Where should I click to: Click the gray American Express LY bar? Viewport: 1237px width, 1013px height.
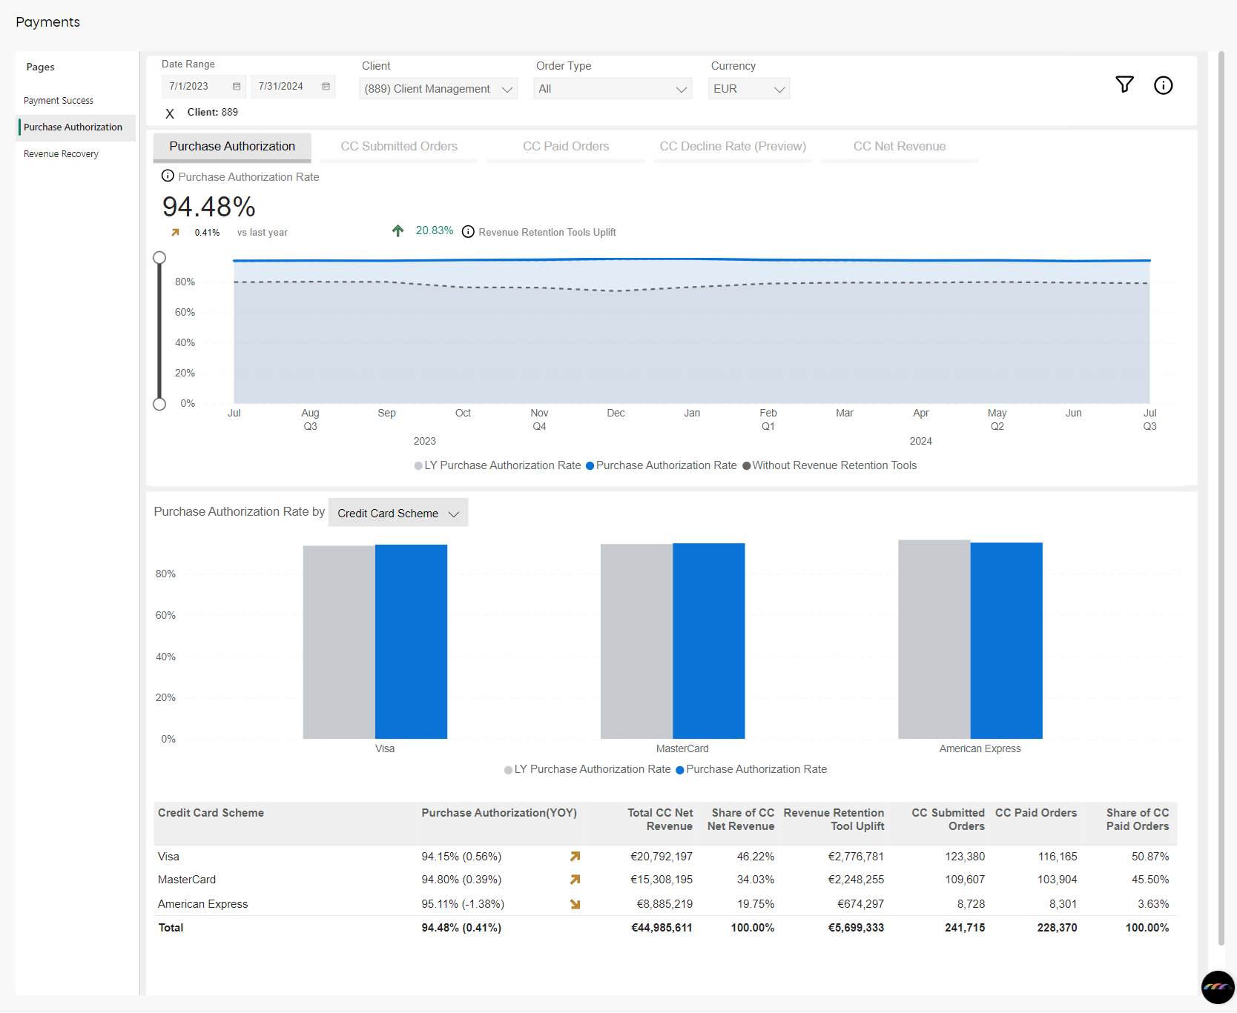(x=934, y=640)
